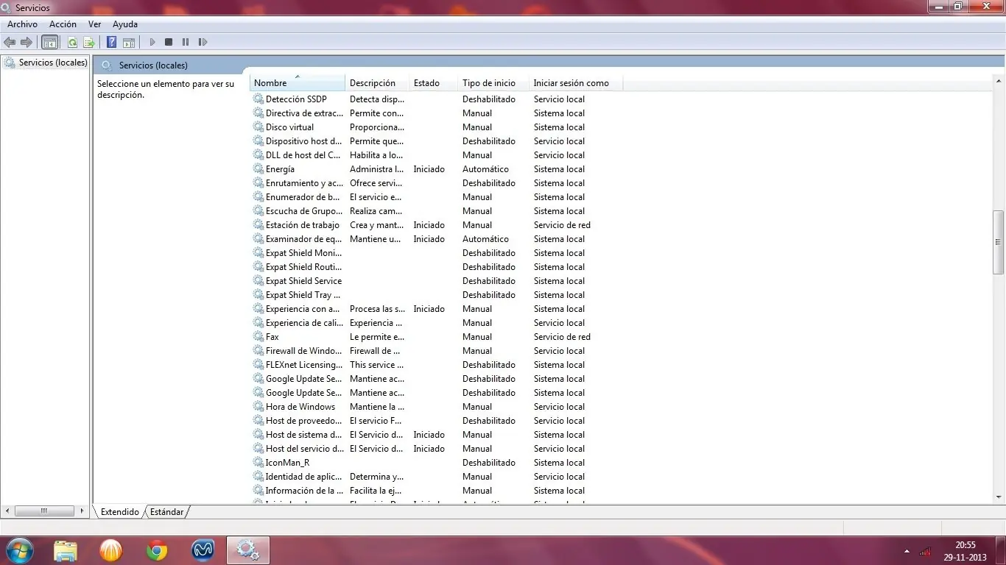
Task: Open the Ayuda menu
Action: tap(125, 24)
